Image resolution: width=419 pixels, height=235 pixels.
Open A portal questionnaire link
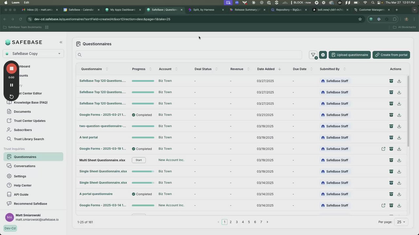coord(96,194)
